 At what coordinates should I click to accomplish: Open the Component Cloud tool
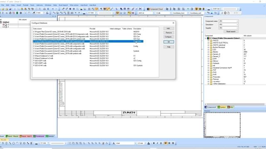click(x=155, y=9)
